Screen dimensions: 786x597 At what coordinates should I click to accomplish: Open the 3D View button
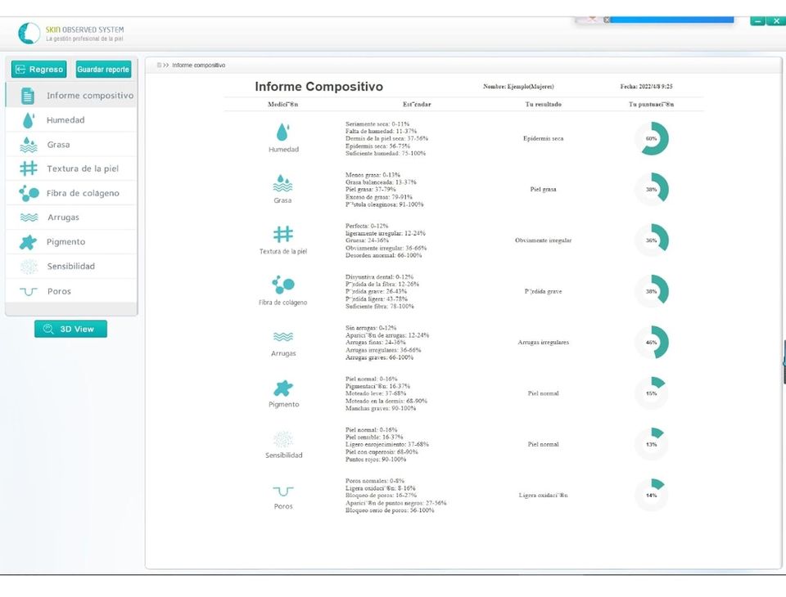point(70,329)
